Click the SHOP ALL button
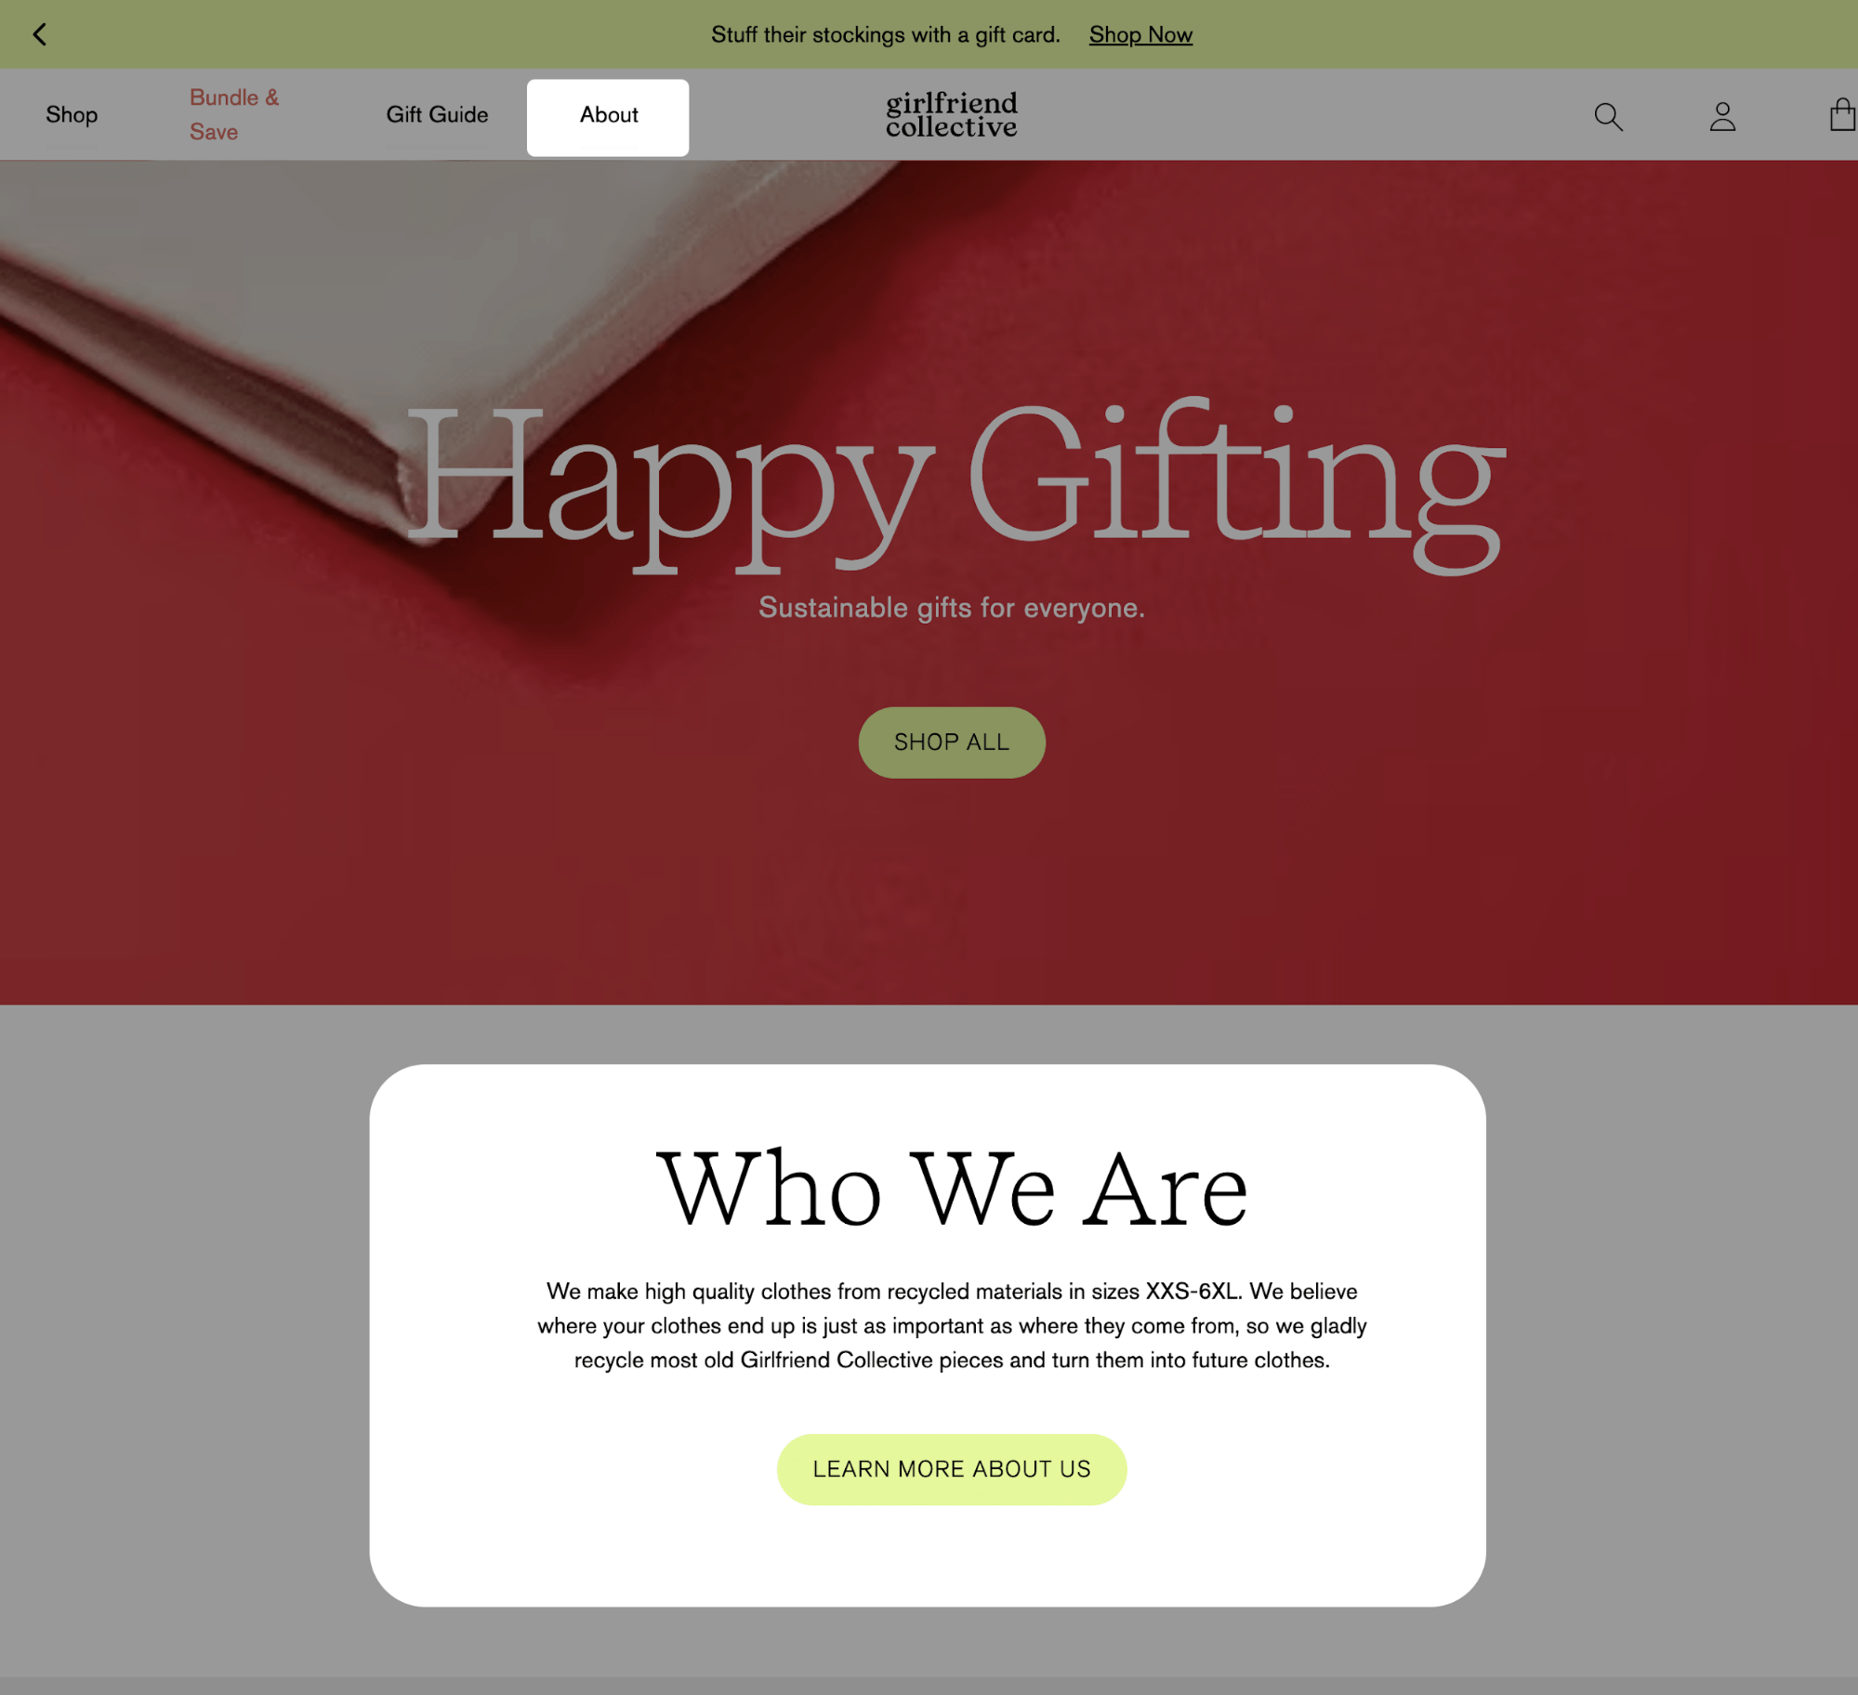The height and width of the screenshot is (1695, 1858). [952, 743]
